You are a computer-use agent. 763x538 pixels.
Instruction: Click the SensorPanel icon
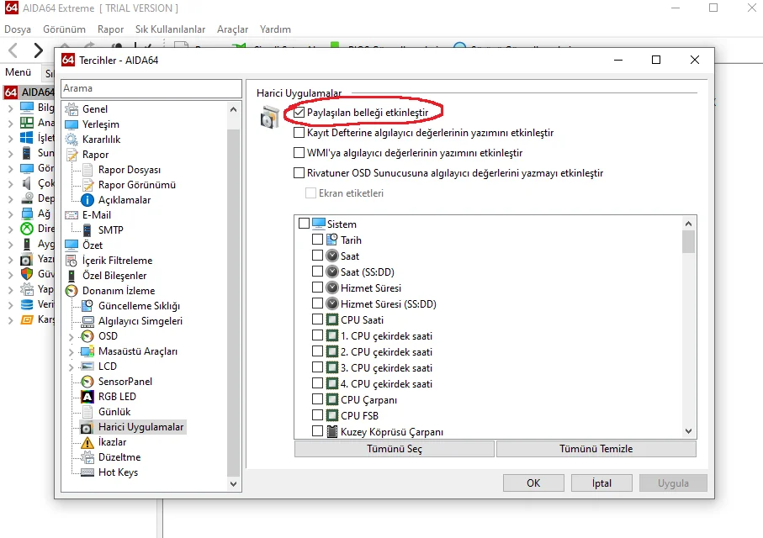[87, 382]
